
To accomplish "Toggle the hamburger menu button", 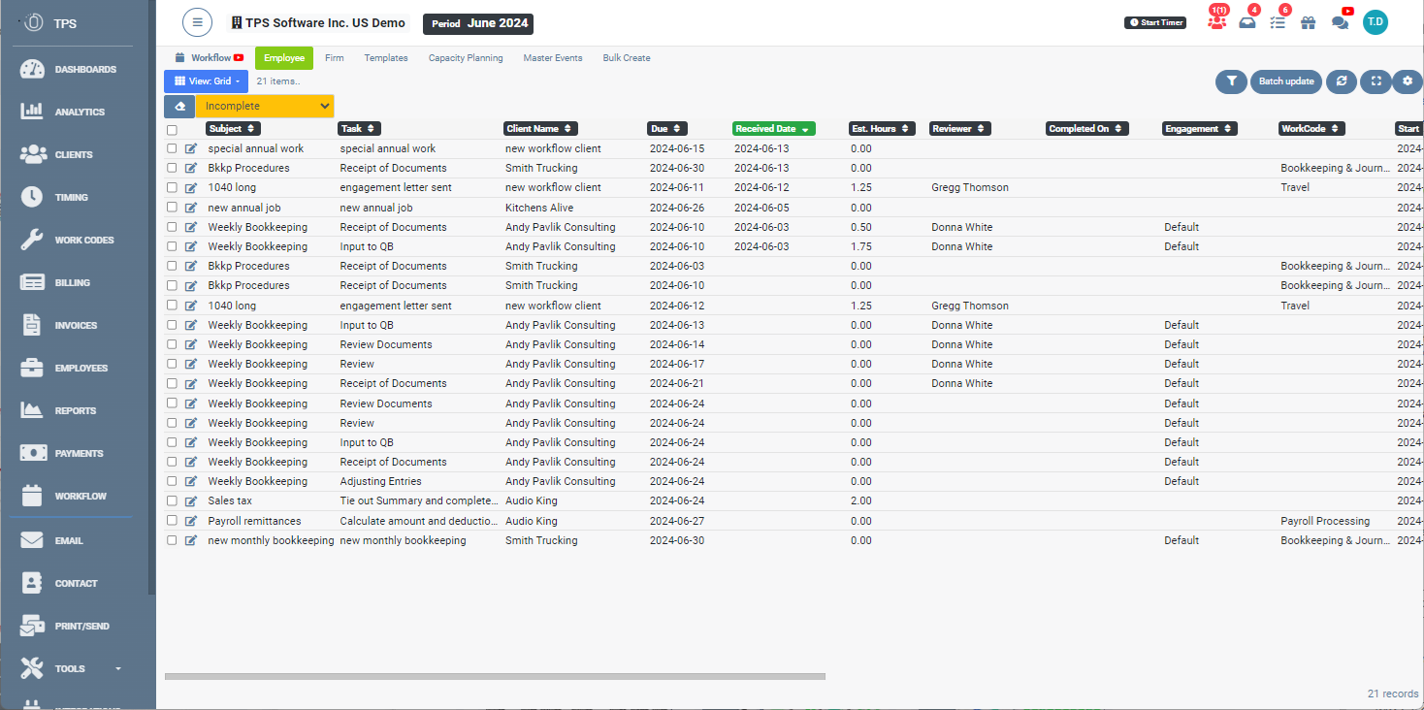I will 197,22.
